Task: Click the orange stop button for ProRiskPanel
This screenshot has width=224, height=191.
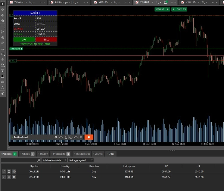Action: pyautogui.click(x=89, y=137)
